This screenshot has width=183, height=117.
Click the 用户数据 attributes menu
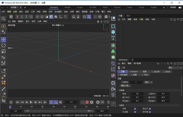click(137, 64)
